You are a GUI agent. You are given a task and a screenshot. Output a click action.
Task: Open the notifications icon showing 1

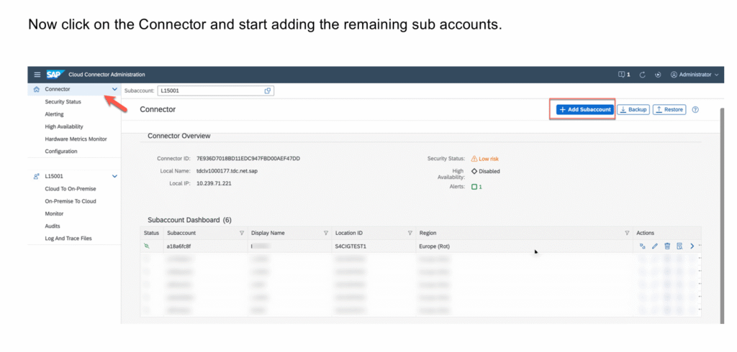tap(624, 74)
